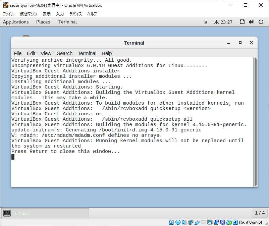Click the guest volume speaker icon

[x=251, y=22]
